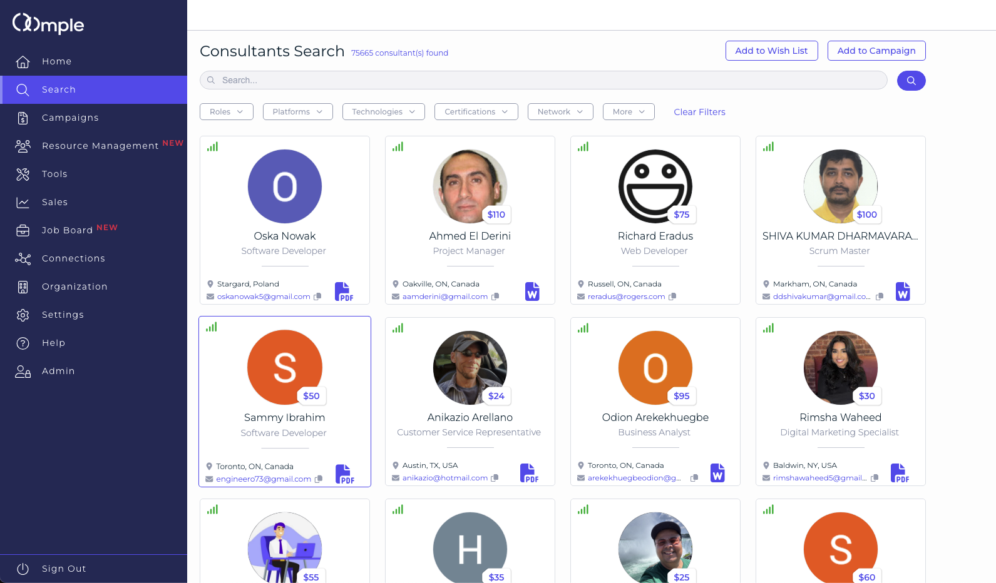Image resolution: width=996 pixels, height=583 pixels.
Task: Open Job Board from sidebar
Action: pos(67,230)
